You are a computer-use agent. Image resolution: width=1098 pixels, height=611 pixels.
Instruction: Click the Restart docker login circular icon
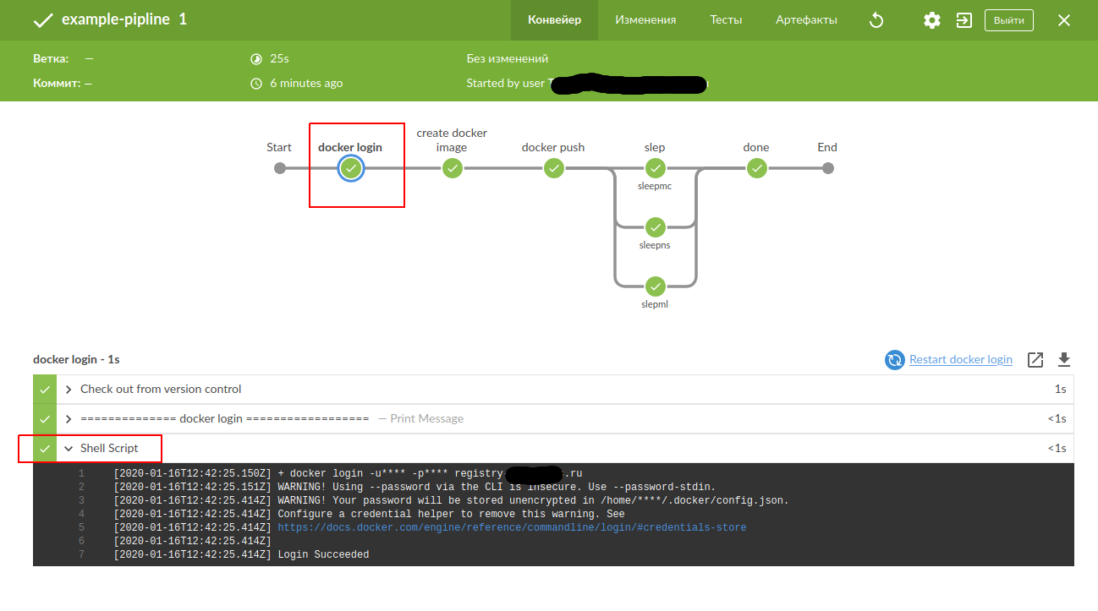894,360
